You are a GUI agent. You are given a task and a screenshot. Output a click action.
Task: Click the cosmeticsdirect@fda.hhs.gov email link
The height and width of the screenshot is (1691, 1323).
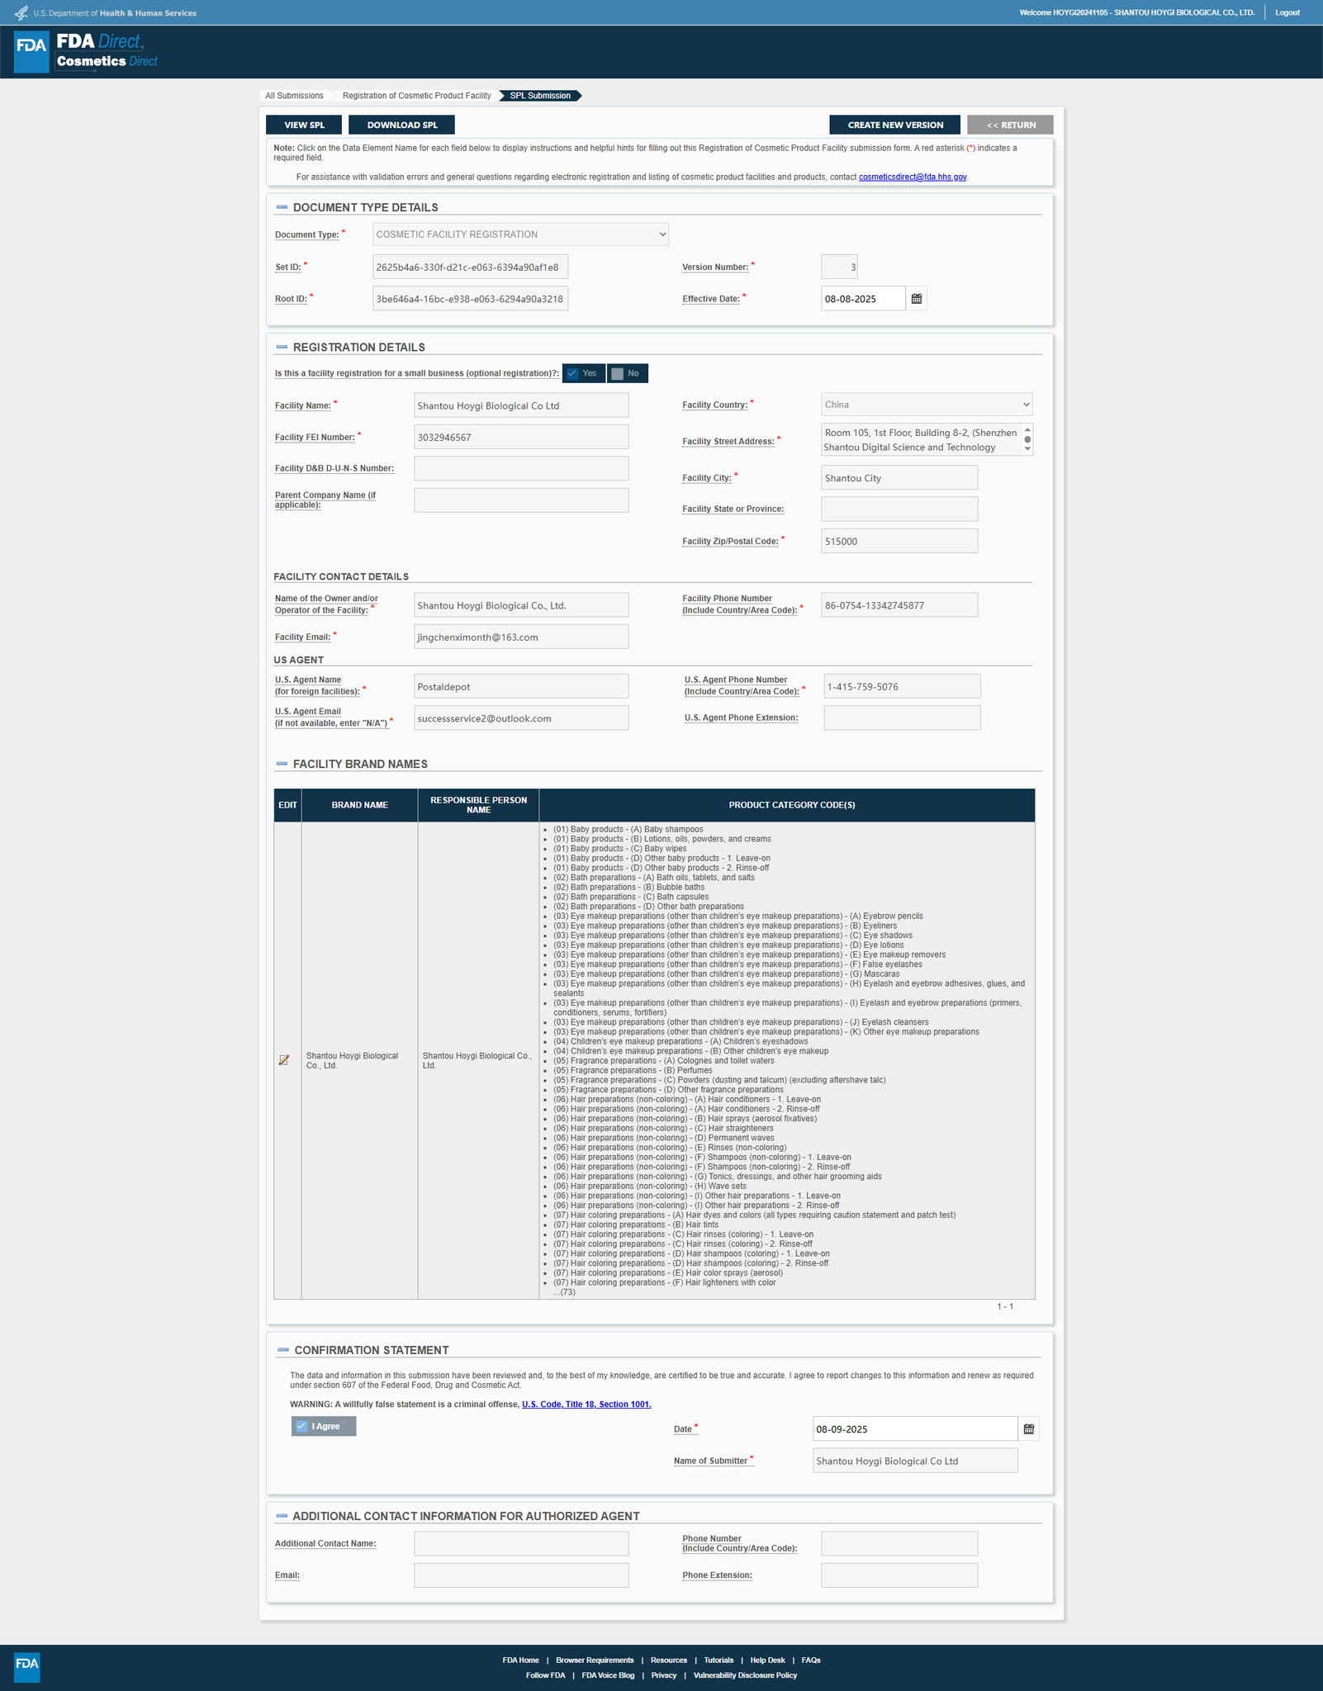tap(912, 178)
